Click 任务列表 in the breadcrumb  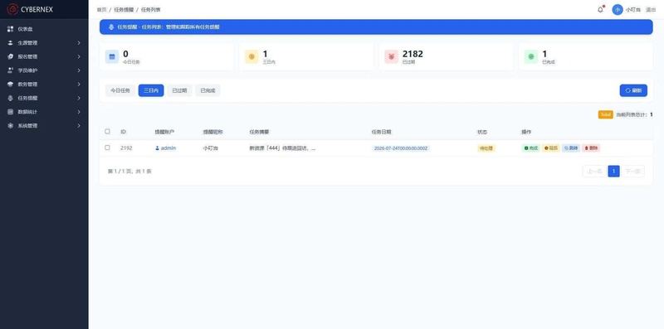[x=151, y=9]
